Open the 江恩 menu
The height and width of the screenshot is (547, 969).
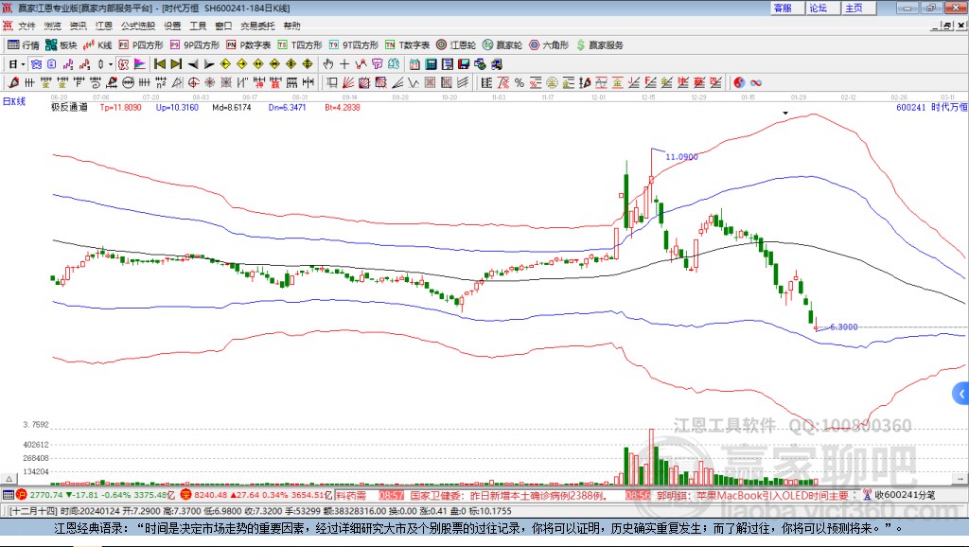pos(104,26)
